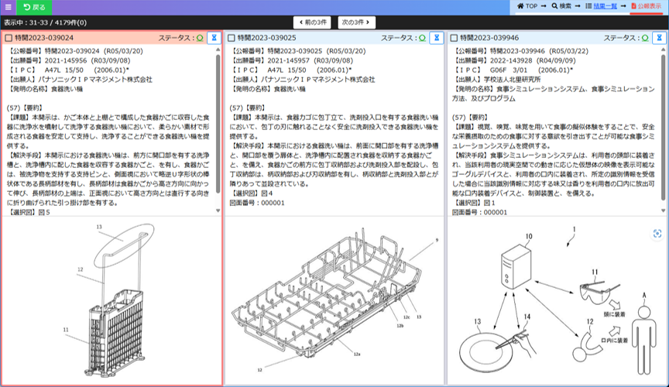This screenshot has height=387, width=669.
Task: Check the box for 特開2023-039025
Action: click(232, 38)
